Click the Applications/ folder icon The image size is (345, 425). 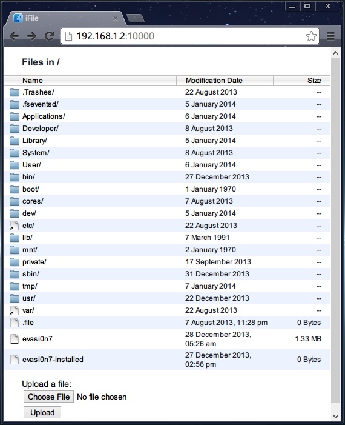[15, 116]
